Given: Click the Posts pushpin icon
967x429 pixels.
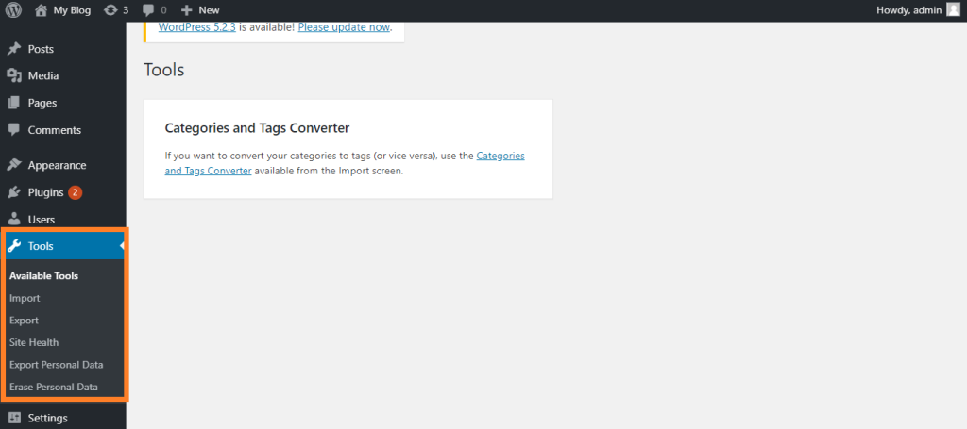Looking at the screenshot, I should coord(14,49).
